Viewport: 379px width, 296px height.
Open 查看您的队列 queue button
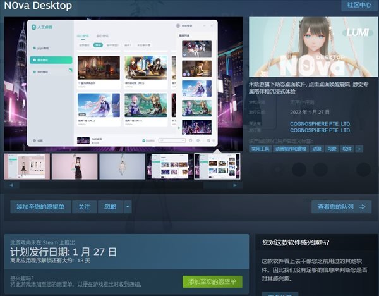[x=341, y=207]
